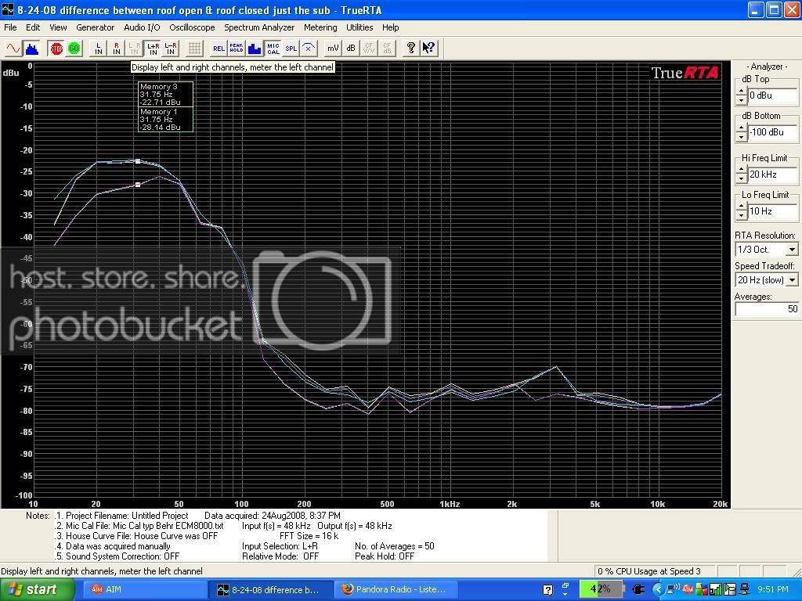Open the Utilities menu
The height and width of the screenshot is (601, 802).
pos(359,27)
